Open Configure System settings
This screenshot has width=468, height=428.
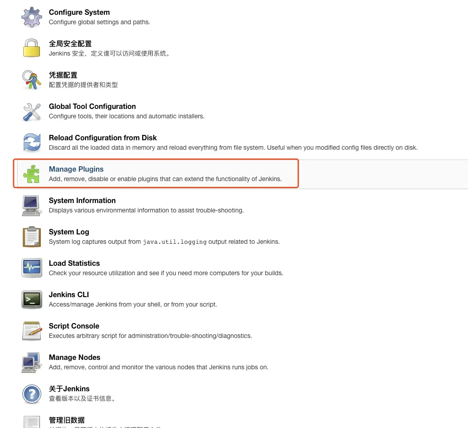coord(79,12)
